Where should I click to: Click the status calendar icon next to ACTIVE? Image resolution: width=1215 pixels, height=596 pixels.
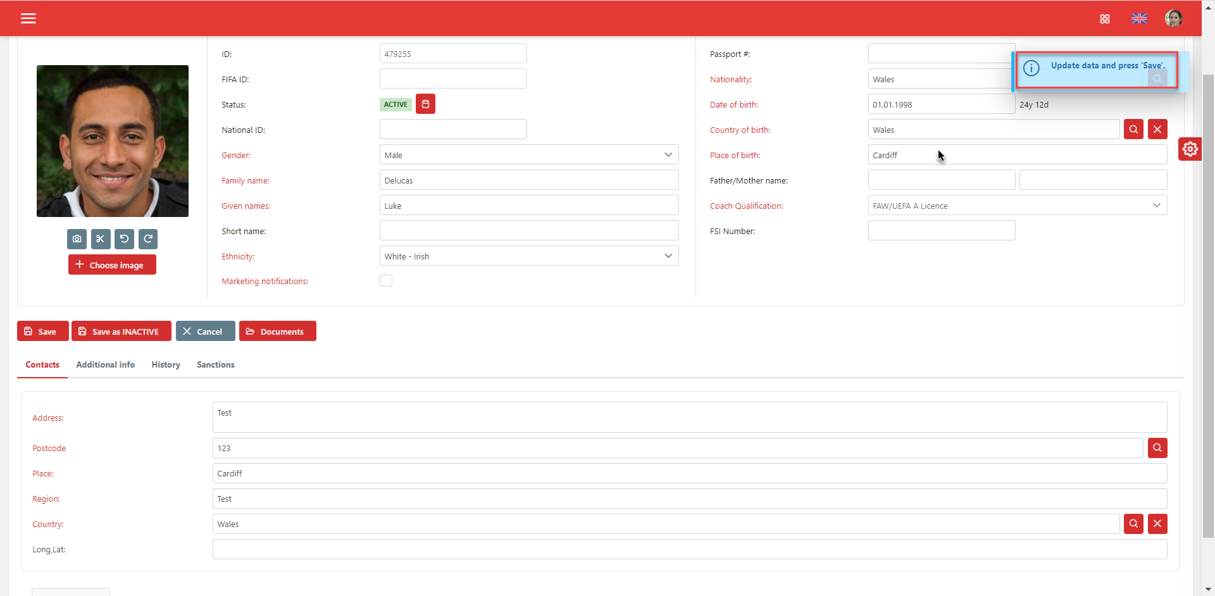pyautogui.click(x=425, y=104)
